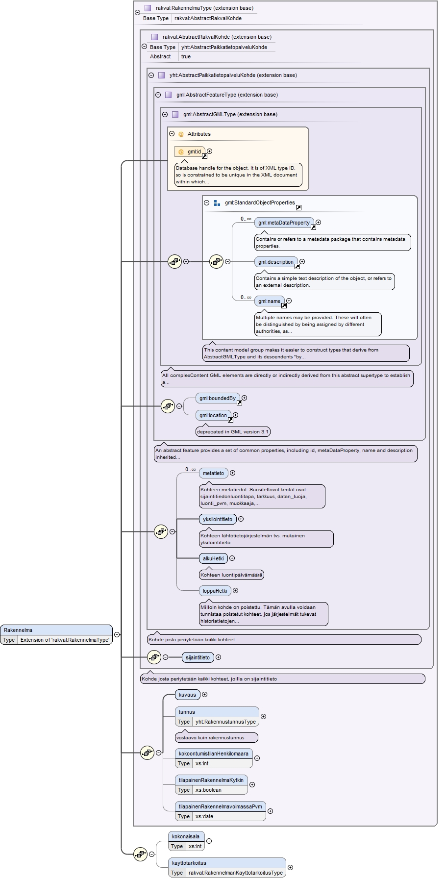
Task: Click type rakval:RakennelmanKayttotarkoitusType
Action: click(x=236, y=873)
